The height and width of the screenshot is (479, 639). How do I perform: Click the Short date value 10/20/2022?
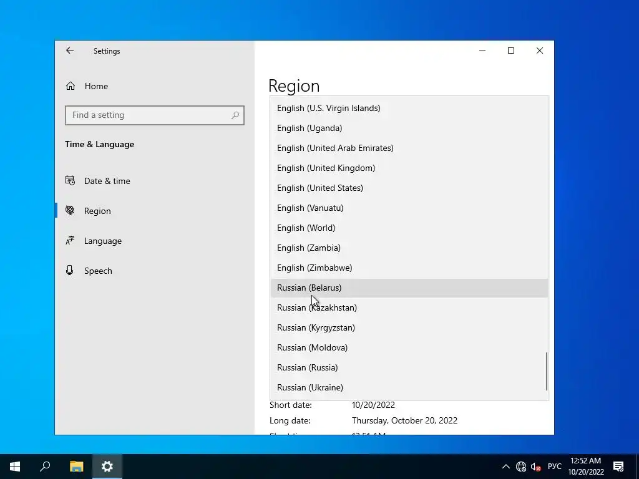373,405
